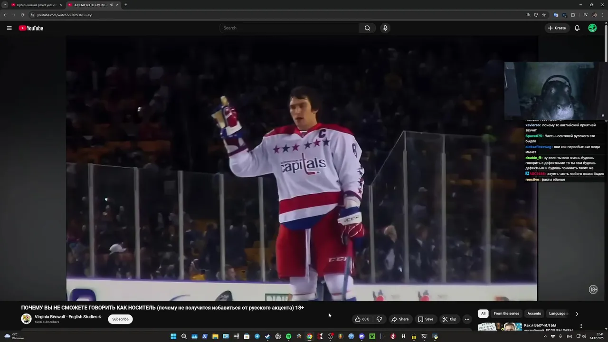Open Windows taskbar search

(184, 336)
